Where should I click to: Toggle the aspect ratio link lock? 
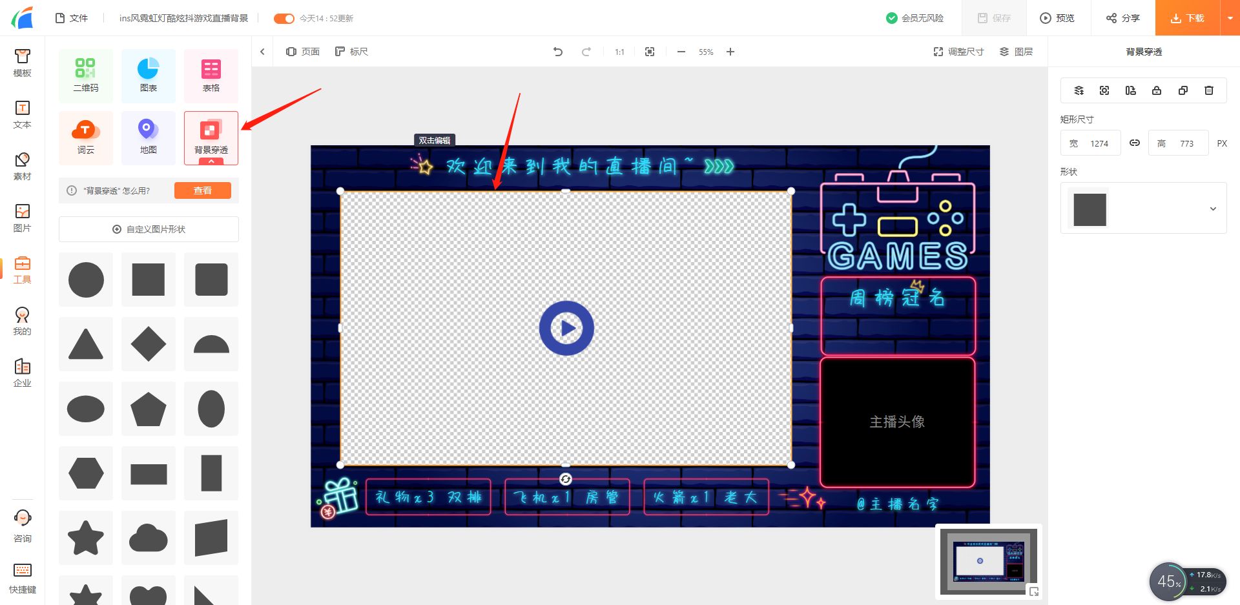(1135, 143)
